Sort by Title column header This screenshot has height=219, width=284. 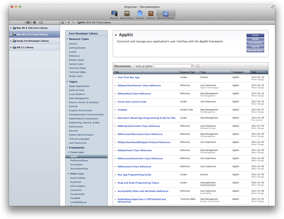click(x=146, y=72)
